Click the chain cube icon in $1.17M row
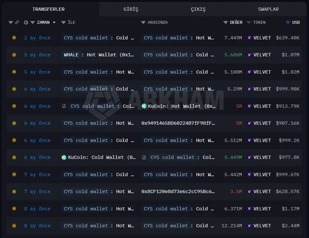This screenshot has height=238, width=309. pyautogui.click(x=14, y=209)
